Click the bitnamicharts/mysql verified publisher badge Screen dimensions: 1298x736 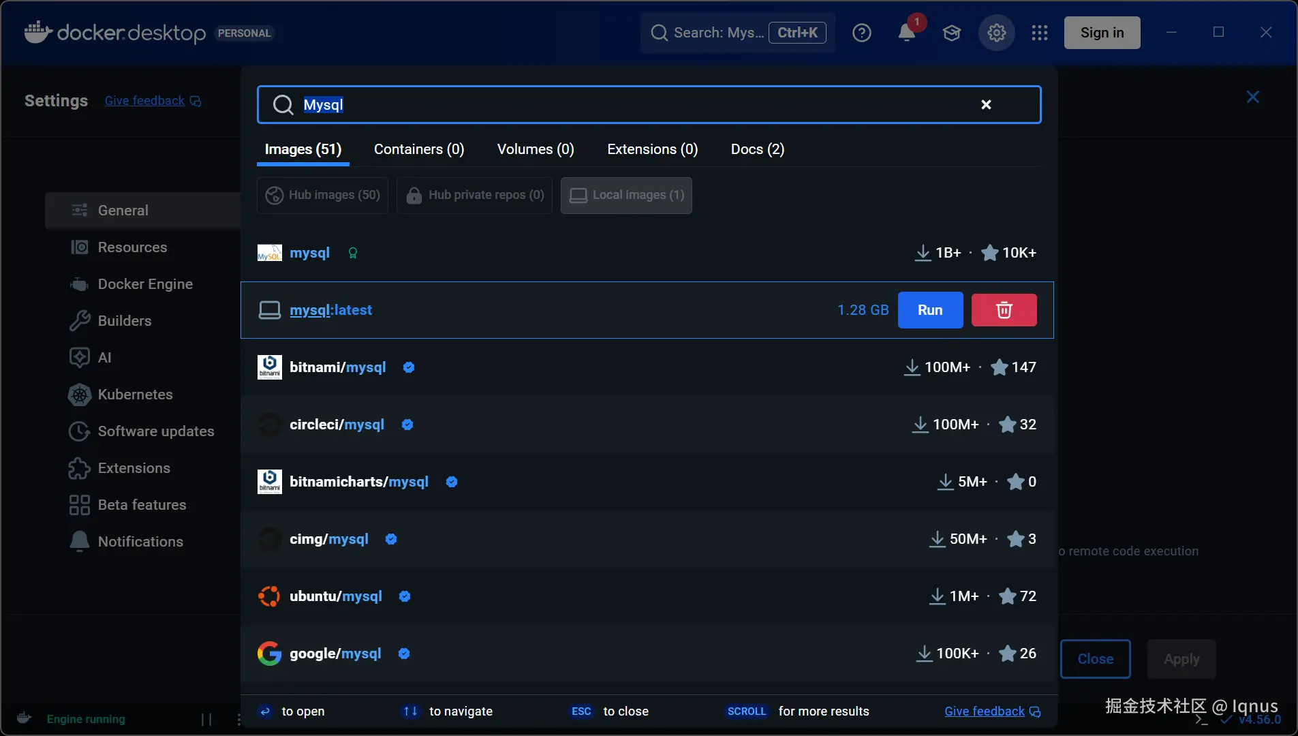coord(452,482)
